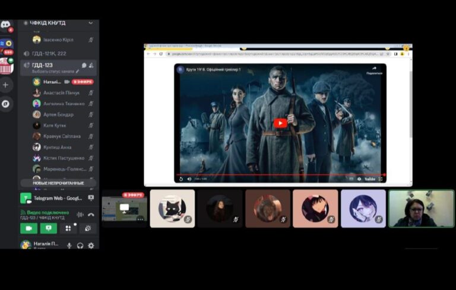Disconnect from voice call
456x290 pixels.
coord(91,215)
